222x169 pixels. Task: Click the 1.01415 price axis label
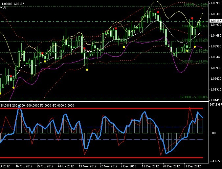point(216,100)
